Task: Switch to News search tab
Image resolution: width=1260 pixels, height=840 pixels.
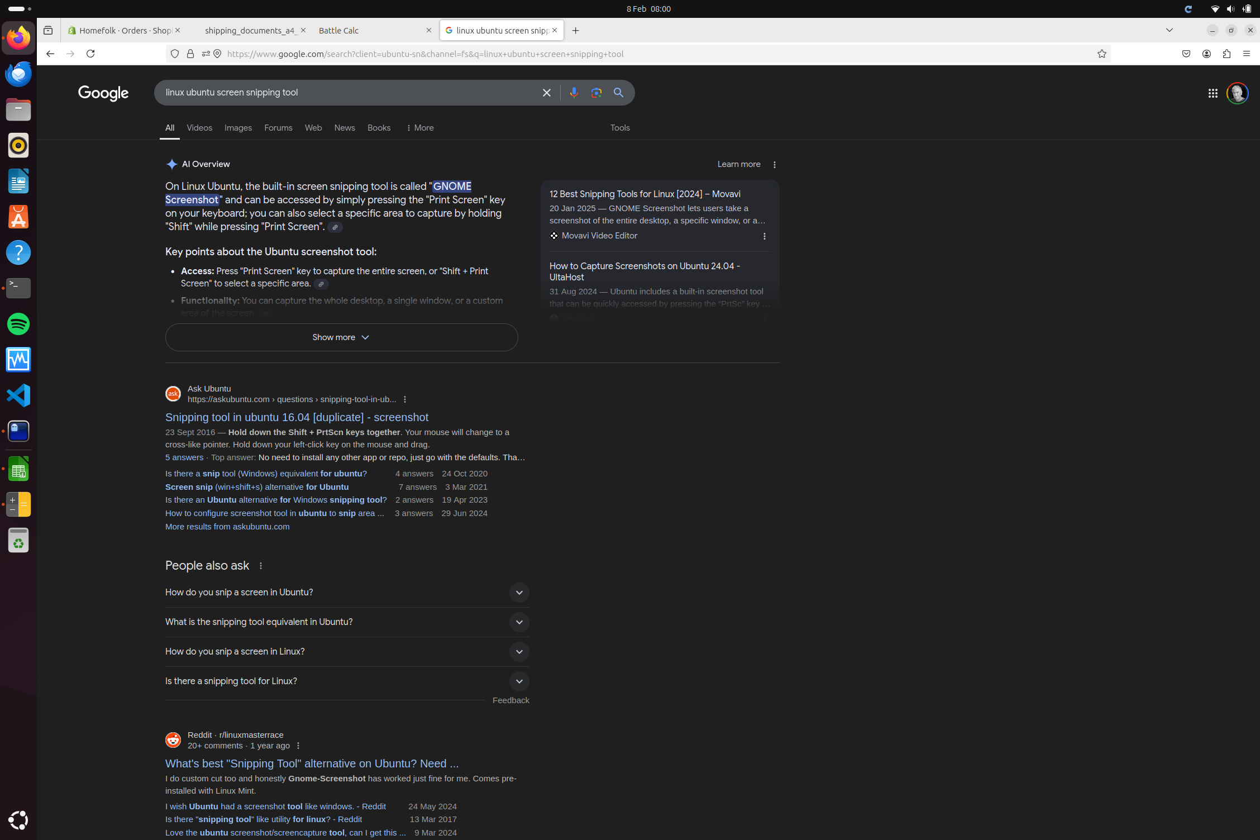Action: [345, 128]
